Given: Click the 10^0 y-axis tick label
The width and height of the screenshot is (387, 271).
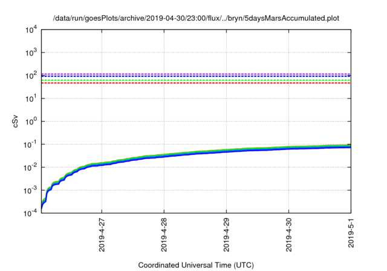Looking at the screenshot, I should tap(31, 122).
